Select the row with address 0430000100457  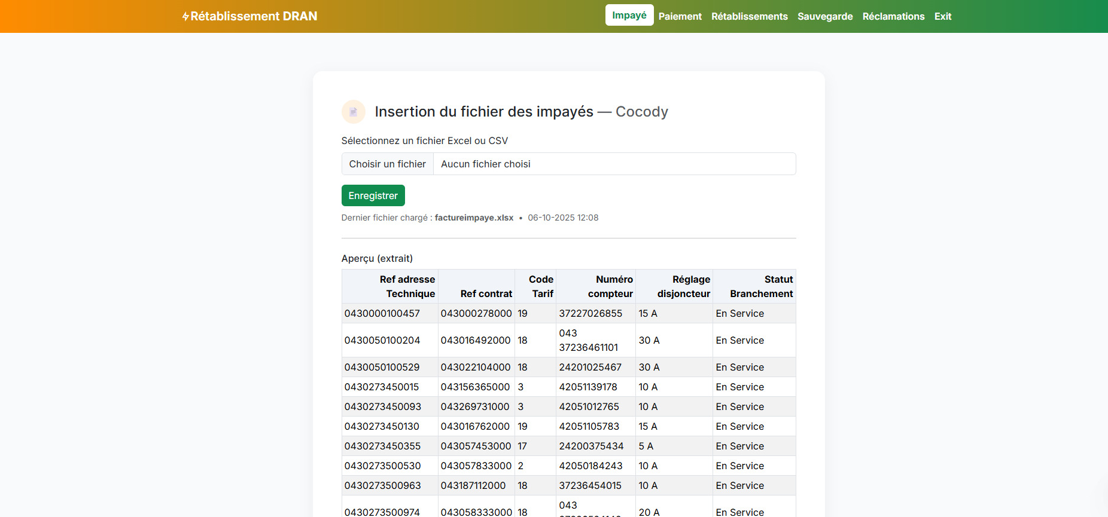coord(382,313)
